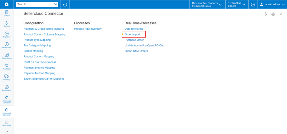
Task: Open the Finance workspace
Action: tap(7, 13)
